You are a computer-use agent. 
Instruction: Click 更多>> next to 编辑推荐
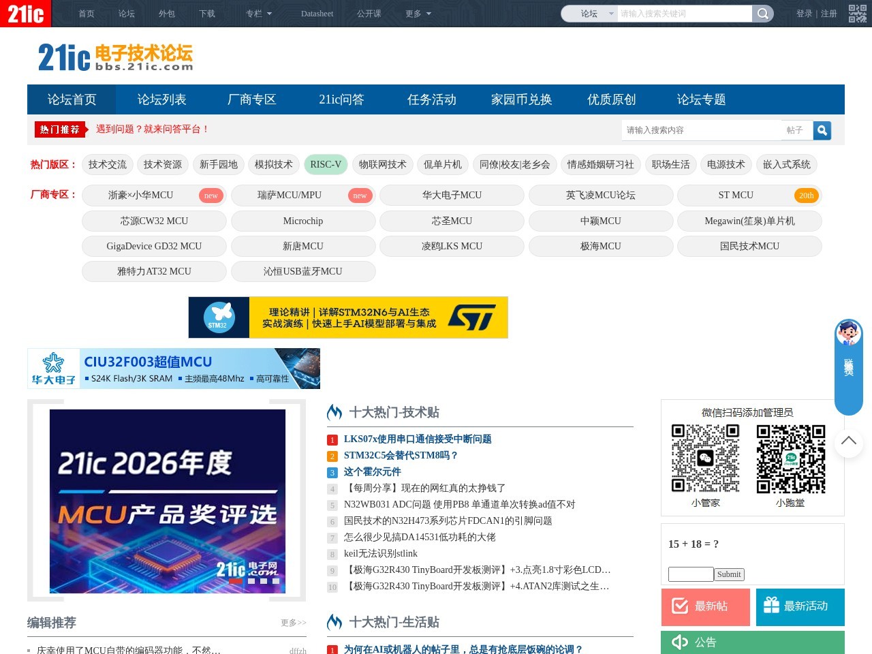pos(294,623)
